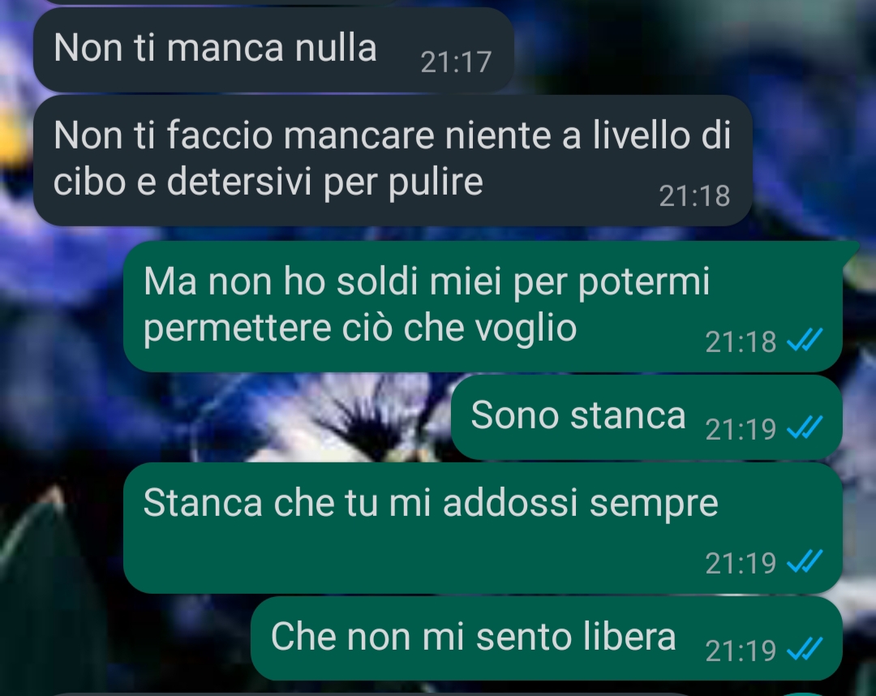
Task: Select the "Non ti faccio mancare niente" message
Action: [393, 161]
